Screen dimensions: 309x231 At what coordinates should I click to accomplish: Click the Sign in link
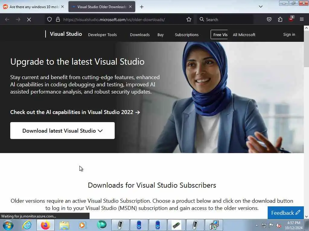289,34
